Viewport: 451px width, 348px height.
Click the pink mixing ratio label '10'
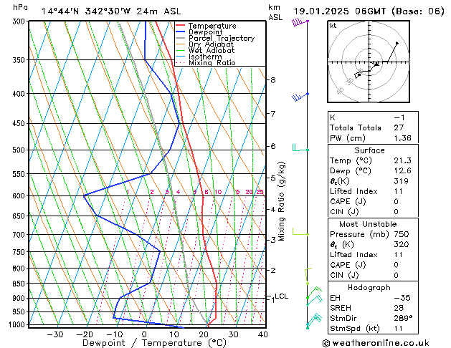218,192
